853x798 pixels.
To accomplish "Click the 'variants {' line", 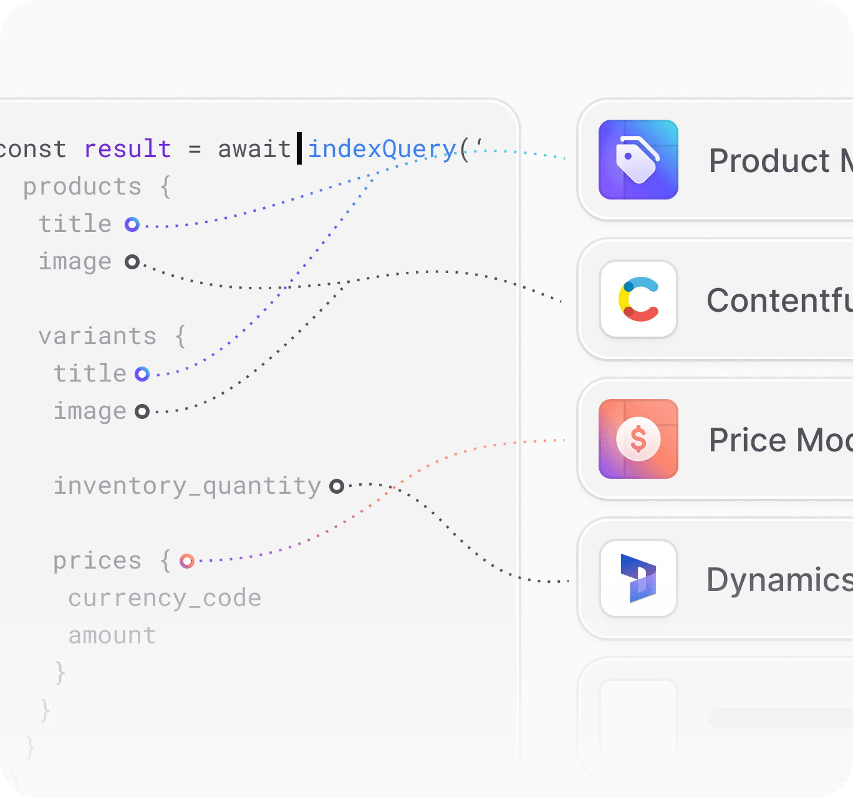I will [x=112, y=337].
